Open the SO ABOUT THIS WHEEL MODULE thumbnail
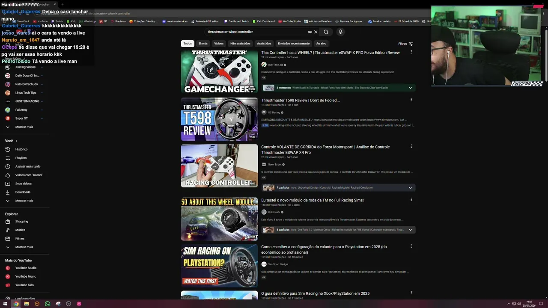Screen dimensions: 548x308 click(219, 219)
